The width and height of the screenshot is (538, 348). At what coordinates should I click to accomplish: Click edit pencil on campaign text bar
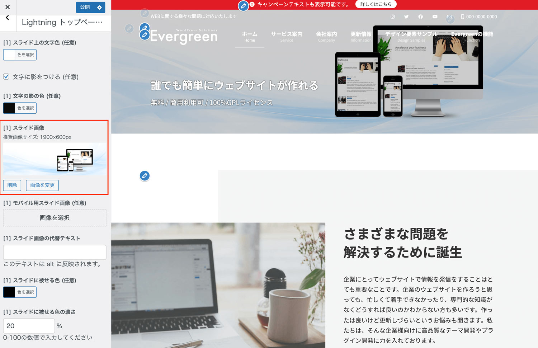(x=243, y=6)
